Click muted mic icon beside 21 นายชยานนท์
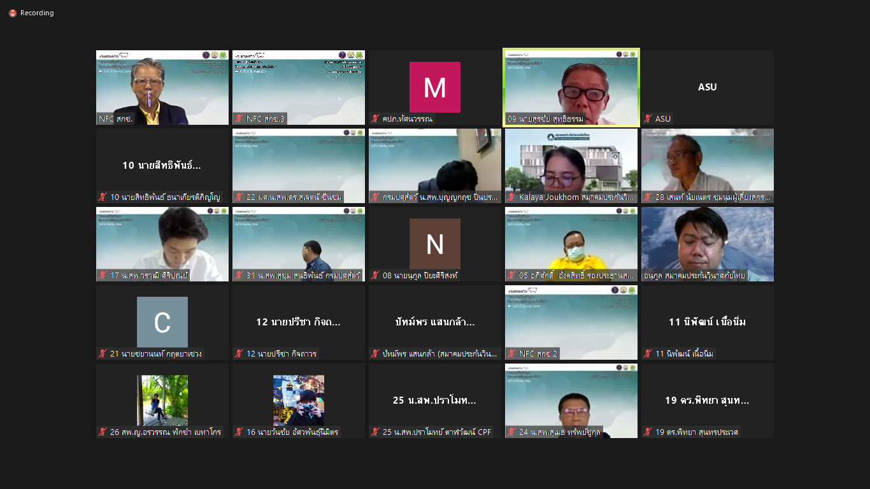Screen dimensions: 870x489 [x=103, y=353]
